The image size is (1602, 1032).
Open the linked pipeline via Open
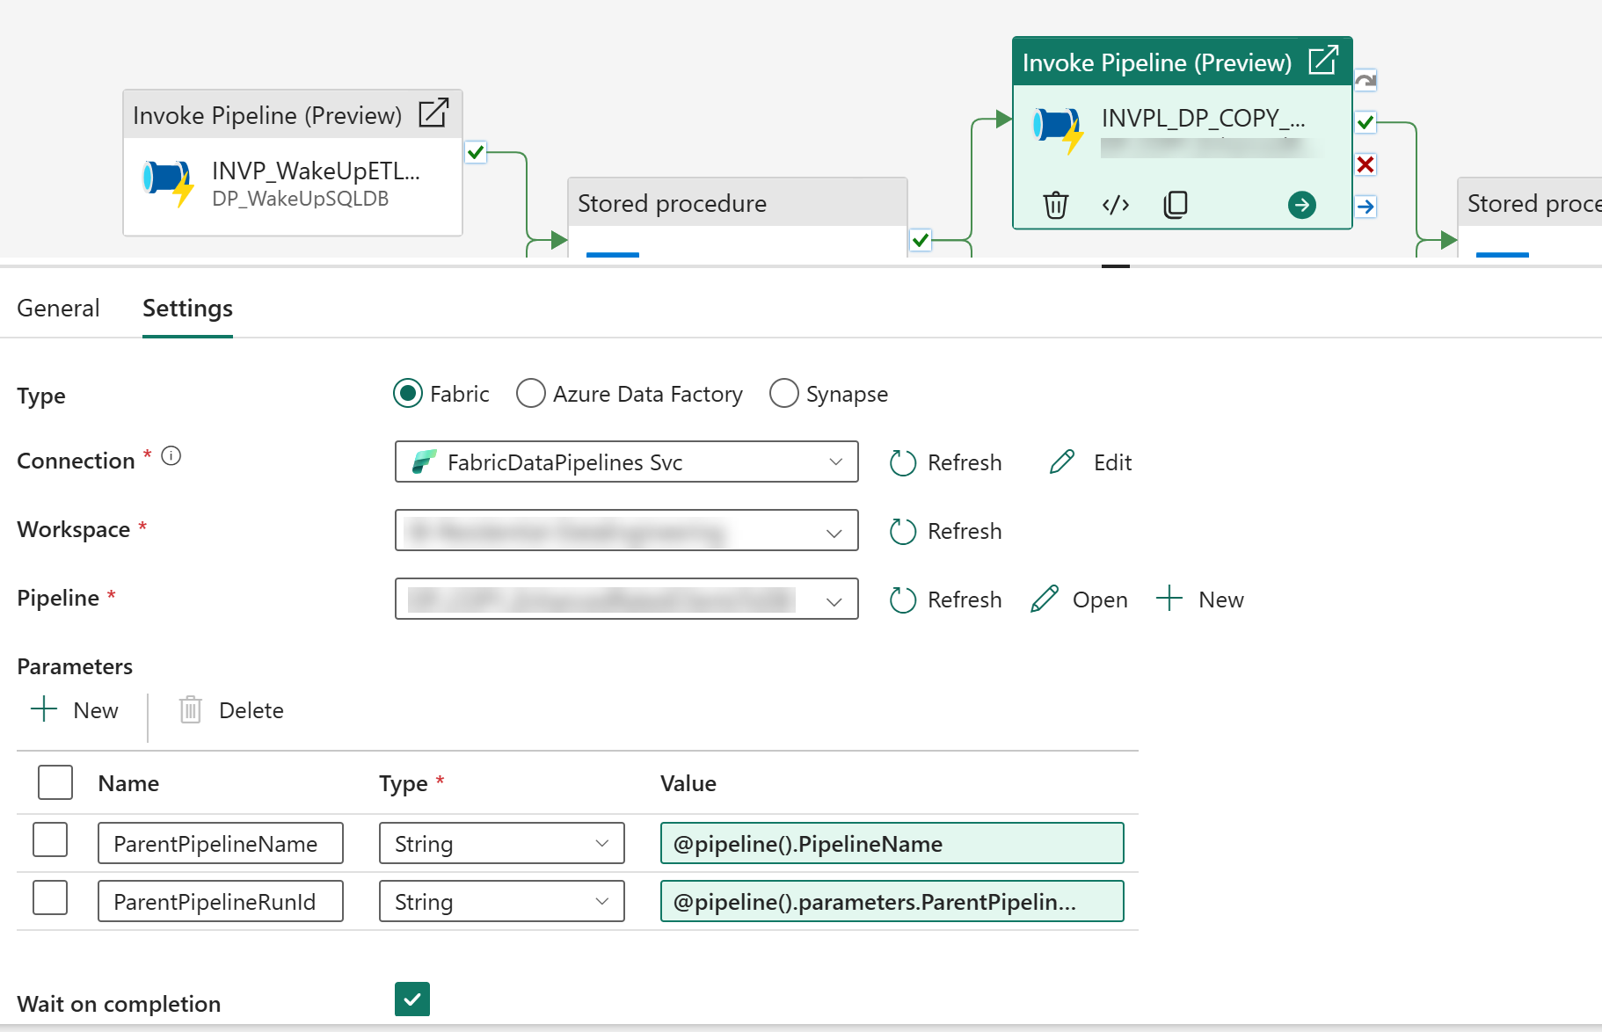click(1079, 599)
